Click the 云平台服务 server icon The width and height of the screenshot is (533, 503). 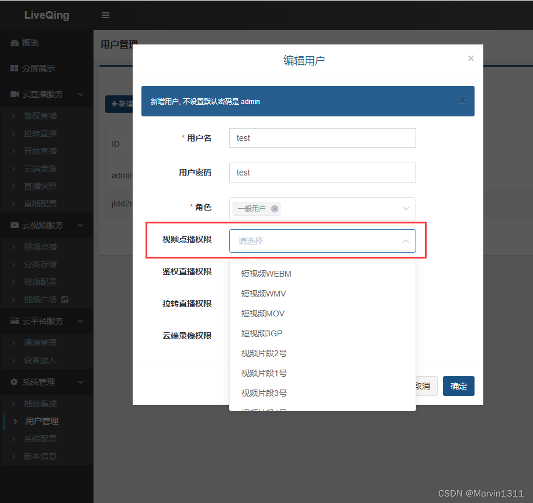(x=14, y=321)
